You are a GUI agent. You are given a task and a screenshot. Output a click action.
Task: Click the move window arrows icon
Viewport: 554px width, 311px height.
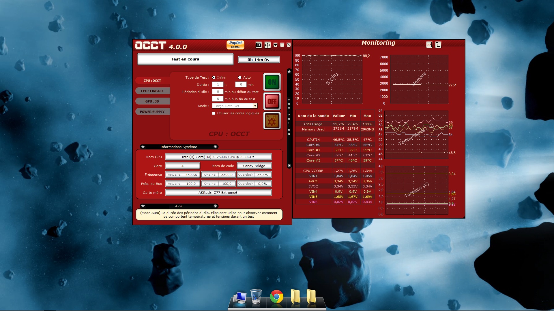[x=267, y=45]
